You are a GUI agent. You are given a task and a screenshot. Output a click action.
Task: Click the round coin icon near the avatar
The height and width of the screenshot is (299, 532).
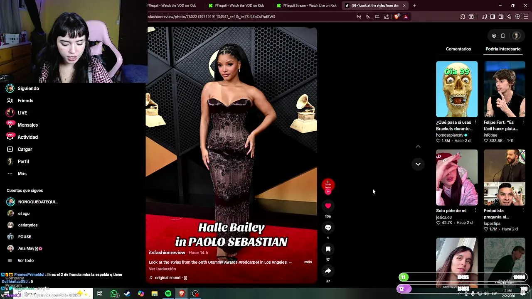[x=494, y=36]
